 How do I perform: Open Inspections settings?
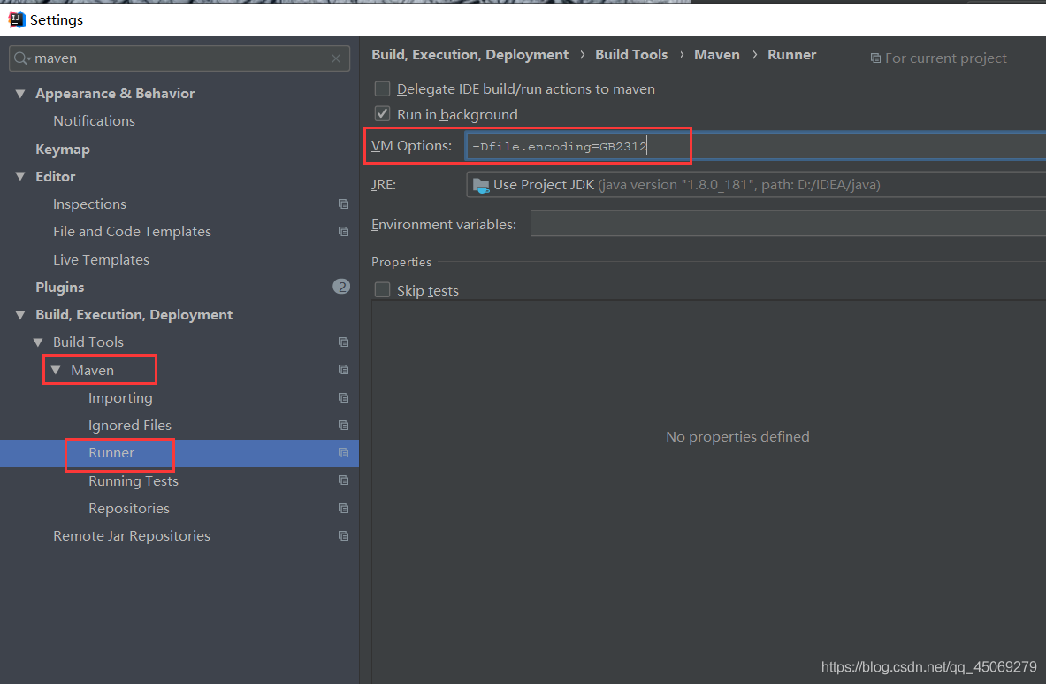pos(89,204)
